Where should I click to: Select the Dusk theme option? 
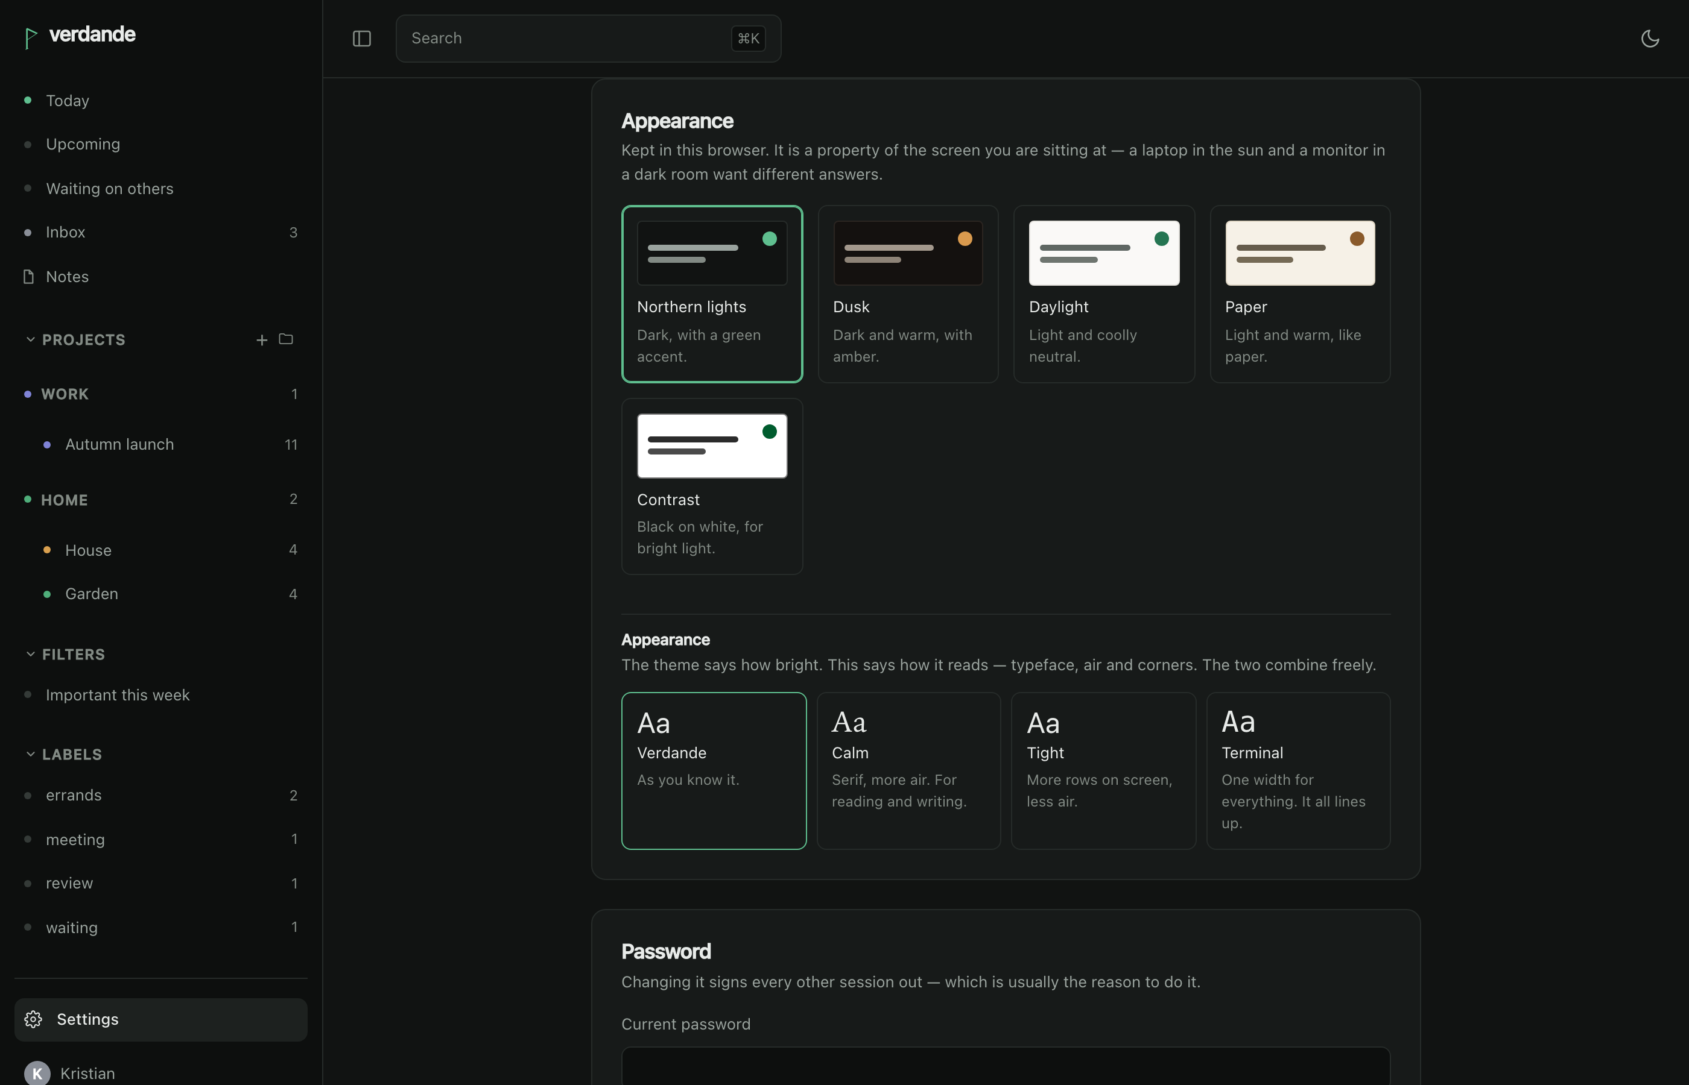[908, 294]
